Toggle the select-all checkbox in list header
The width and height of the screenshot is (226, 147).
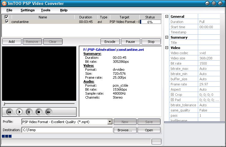(x=6, y=17)
